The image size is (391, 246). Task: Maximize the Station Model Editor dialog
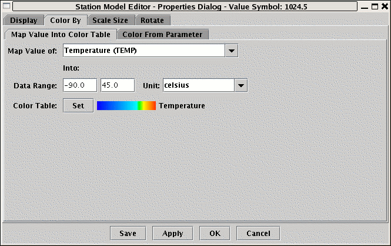point(374,6)
